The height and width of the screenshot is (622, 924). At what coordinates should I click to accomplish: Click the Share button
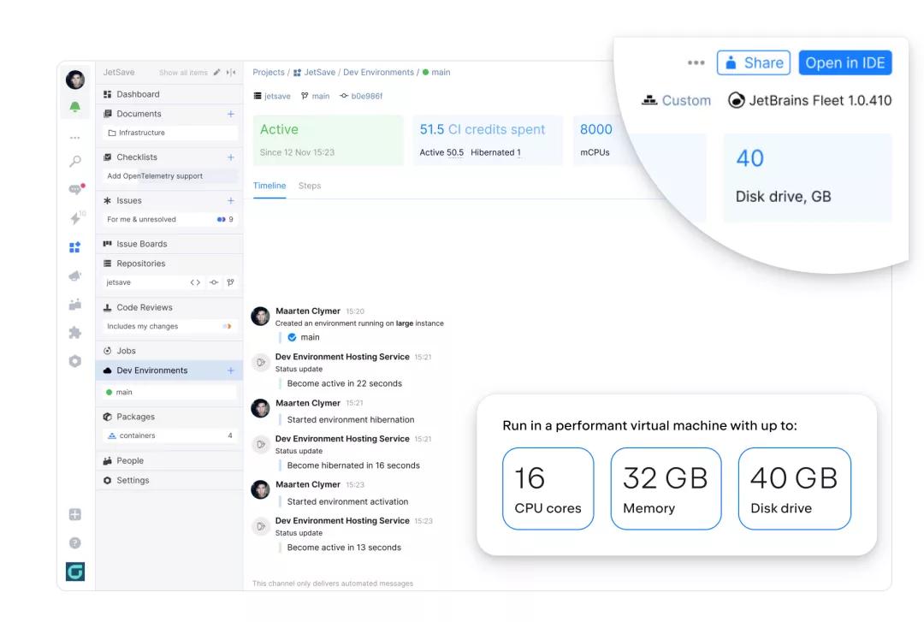coord(754,63)
